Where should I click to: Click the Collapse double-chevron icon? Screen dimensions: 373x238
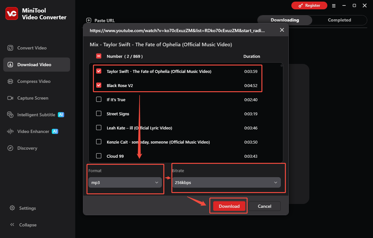click(x=12, y=225)
